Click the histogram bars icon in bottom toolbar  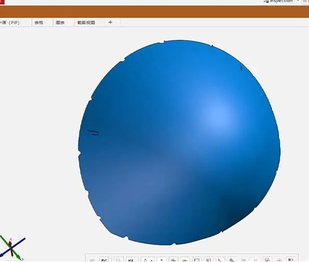coord(130,259)
